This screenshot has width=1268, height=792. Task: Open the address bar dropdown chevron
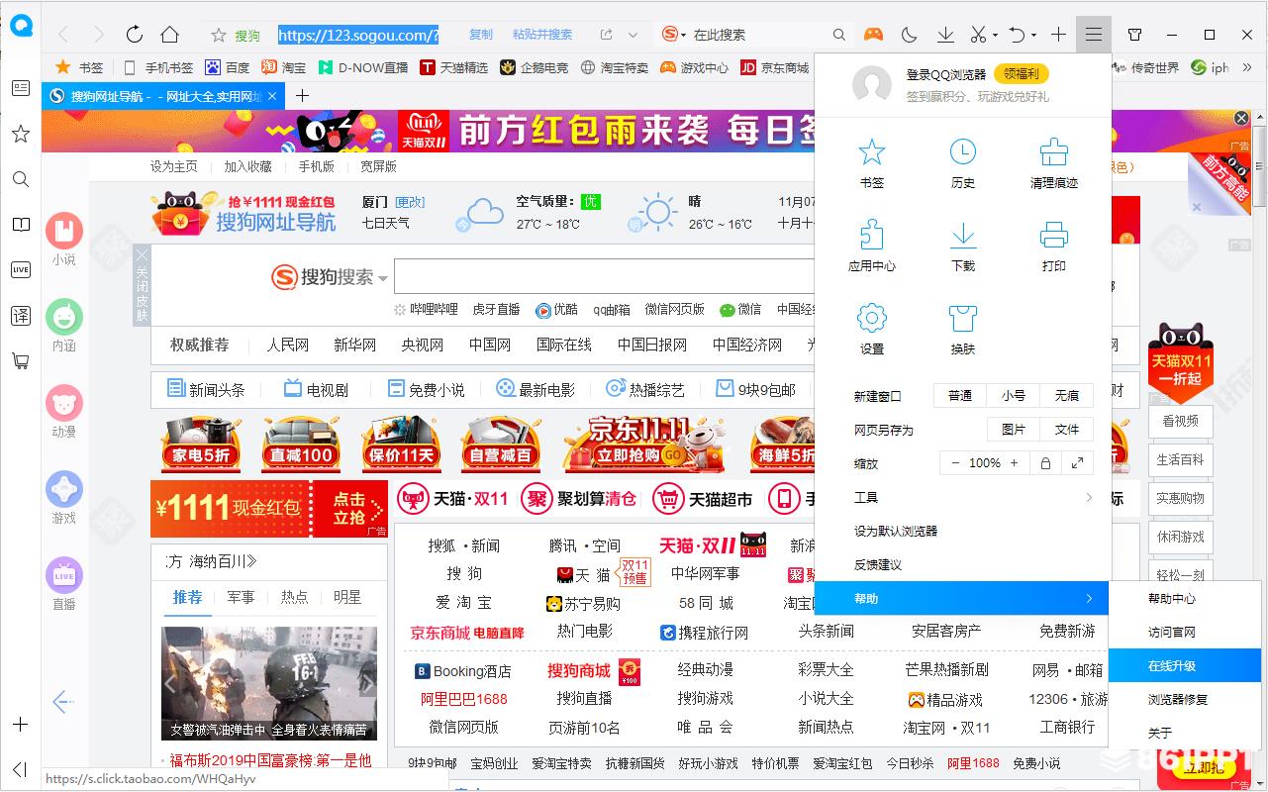tap(634, 35)
